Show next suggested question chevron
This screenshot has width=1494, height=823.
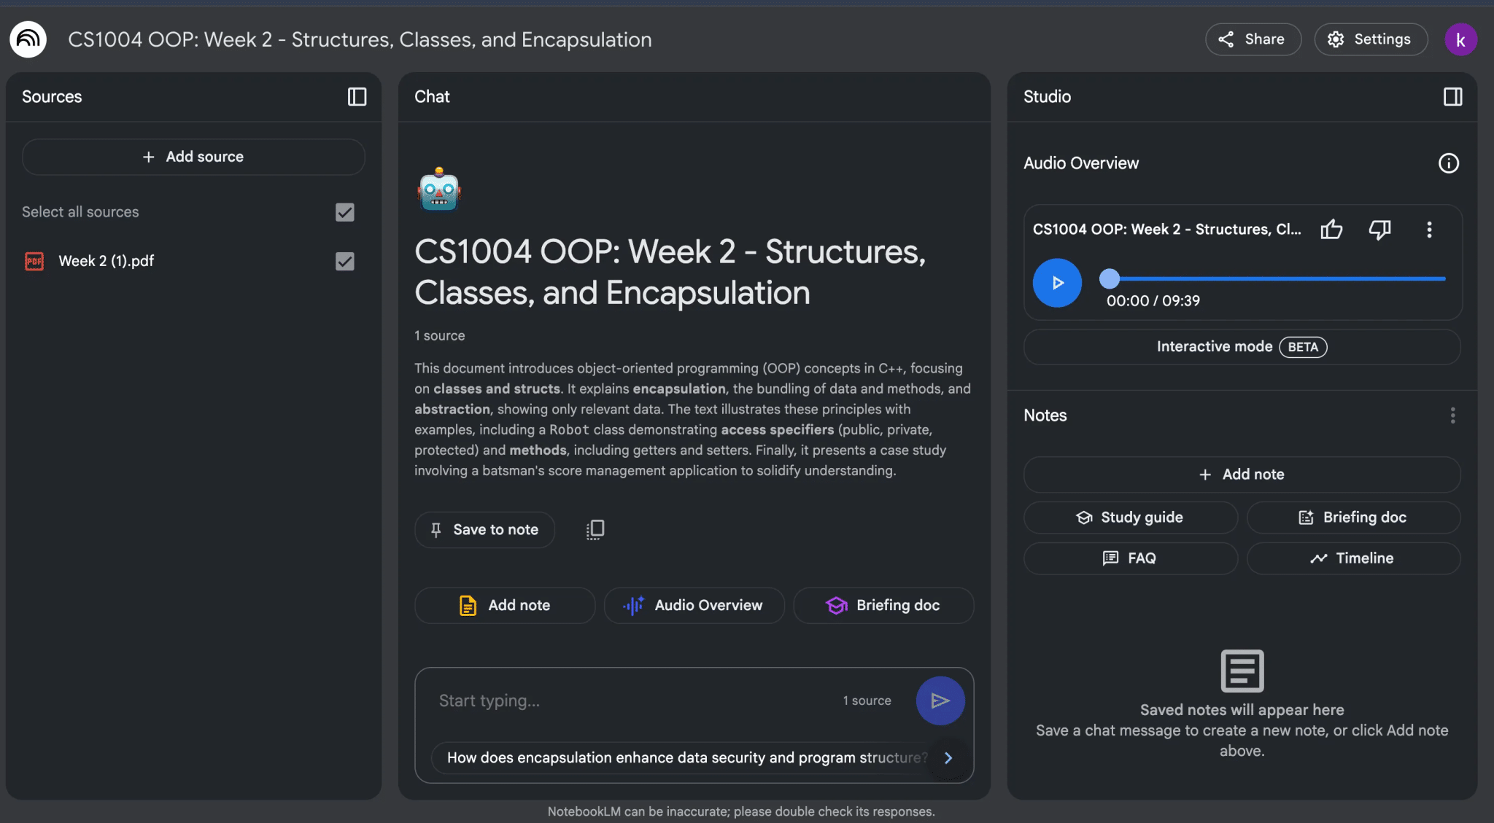[x=948, y=758]
